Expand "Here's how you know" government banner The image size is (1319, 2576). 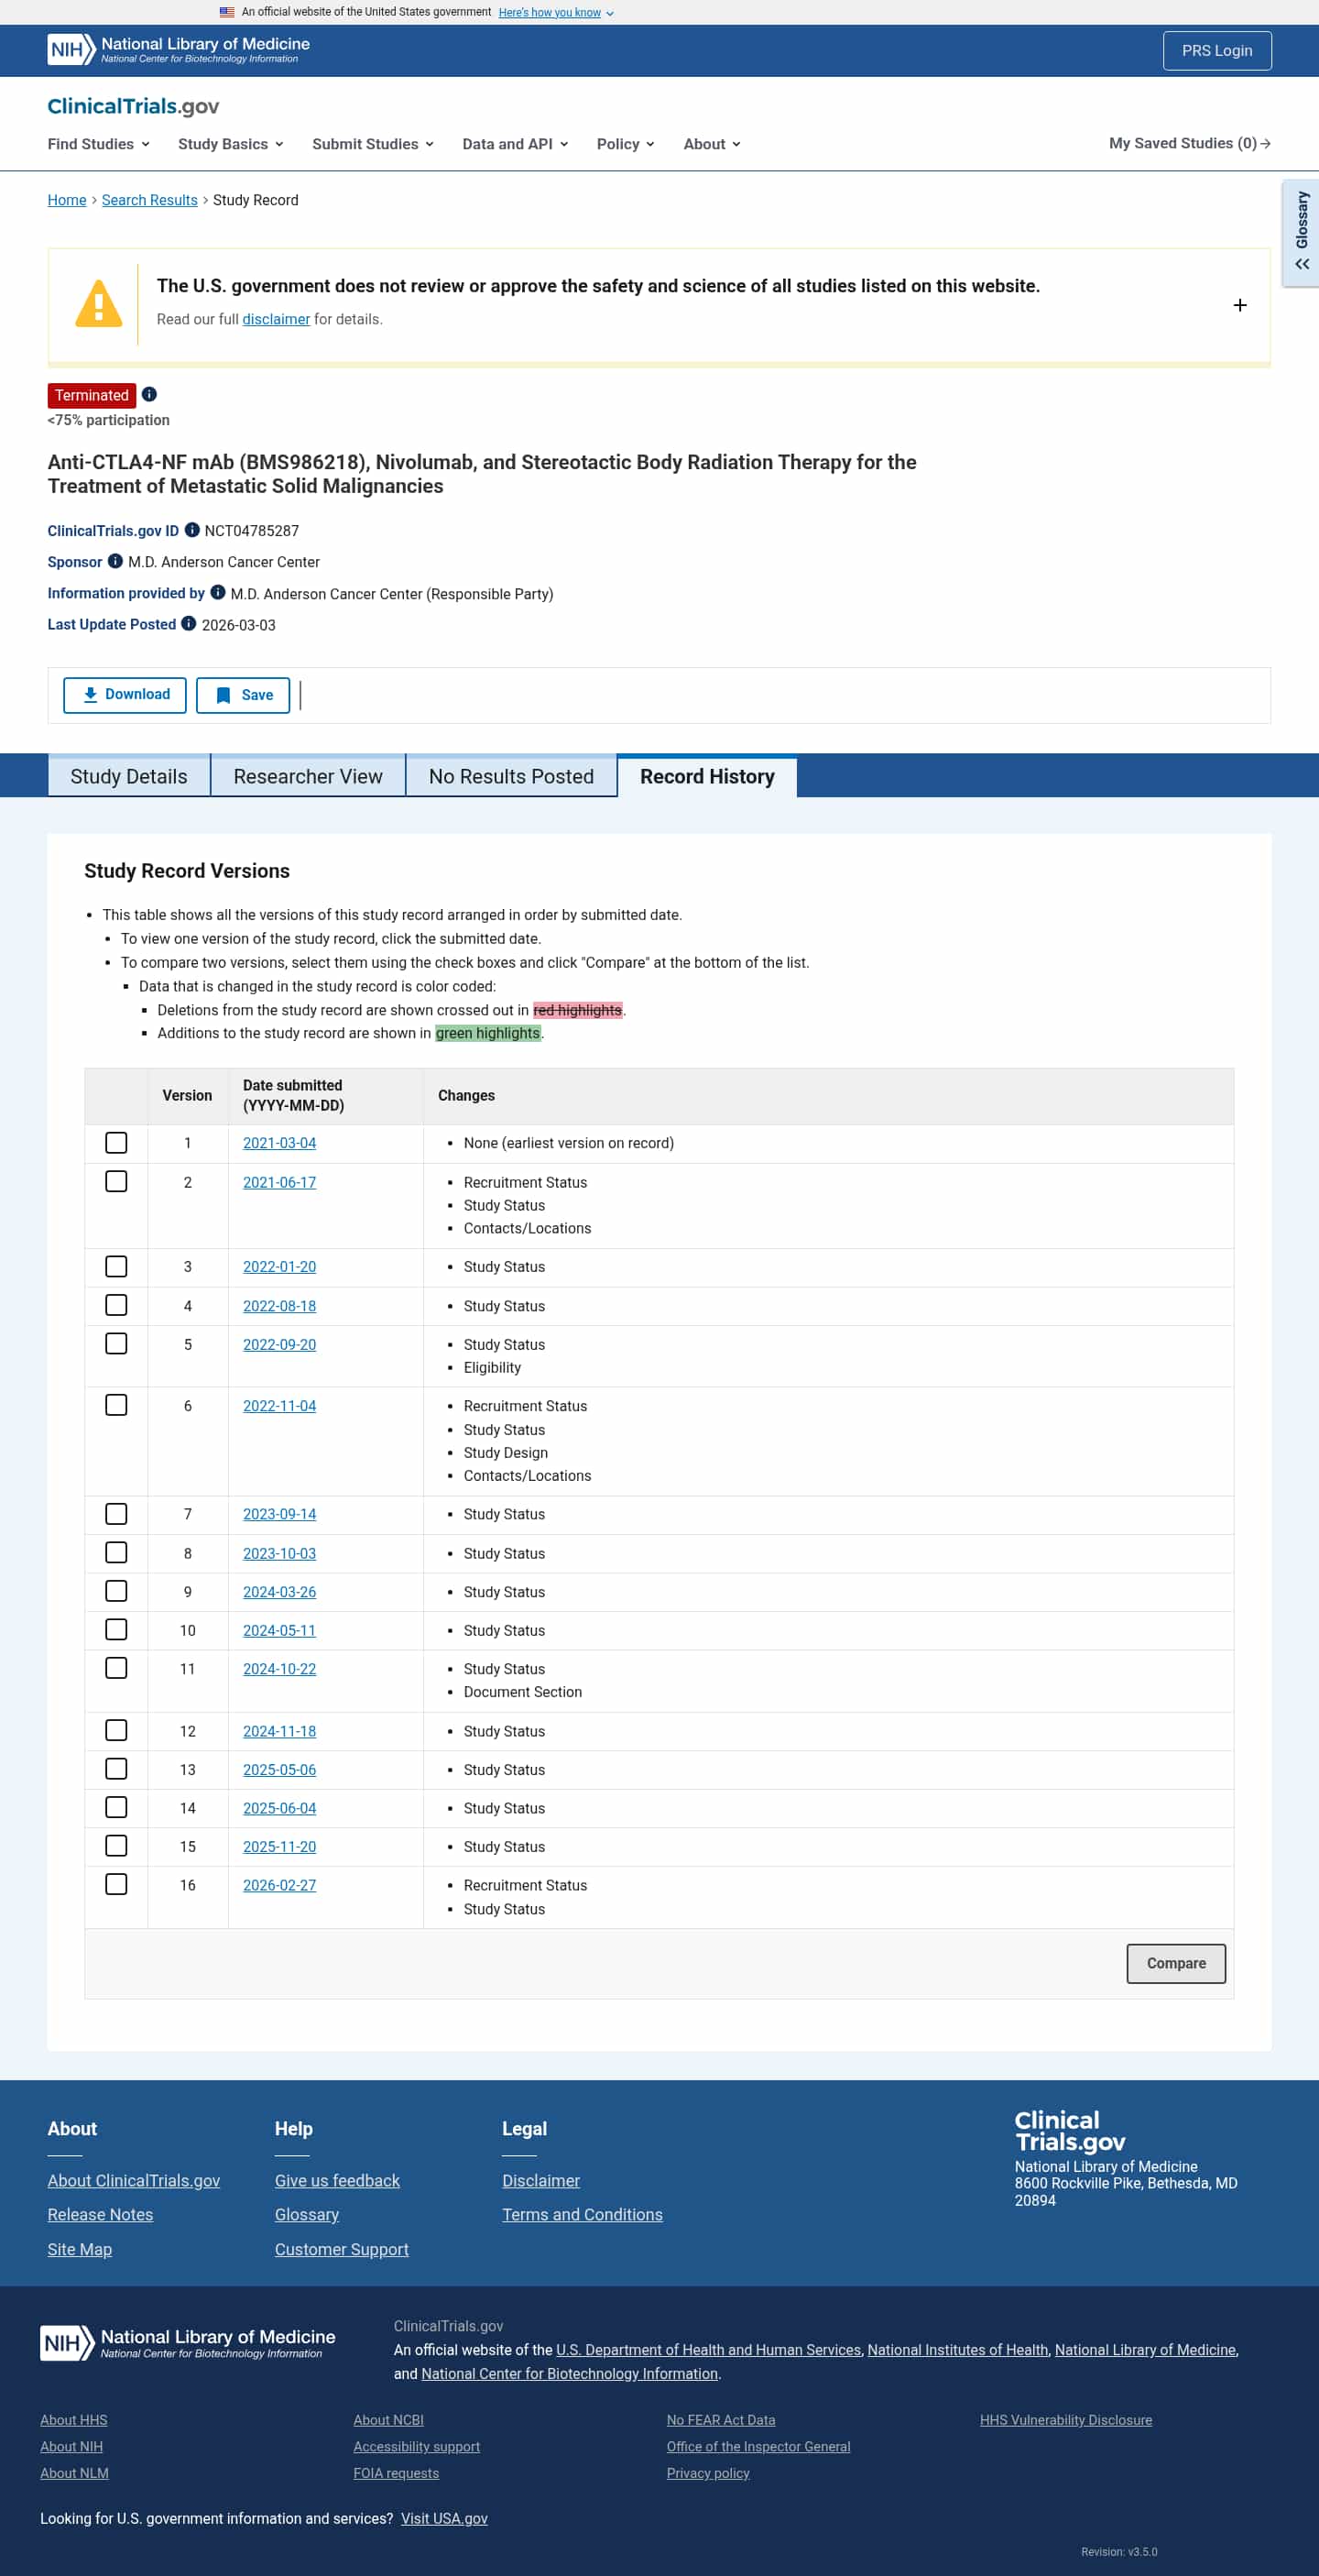click(x=557, y=12)
